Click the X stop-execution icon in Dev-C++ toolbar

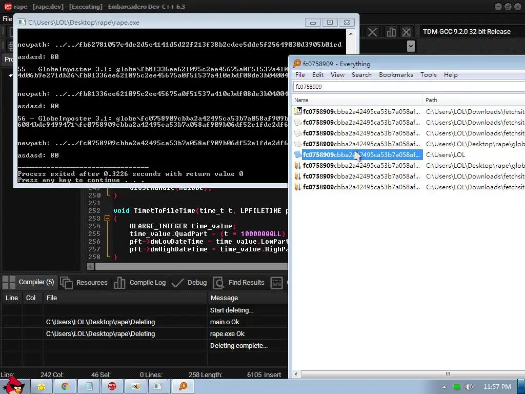pyautogui.click(x=372, y=32)
